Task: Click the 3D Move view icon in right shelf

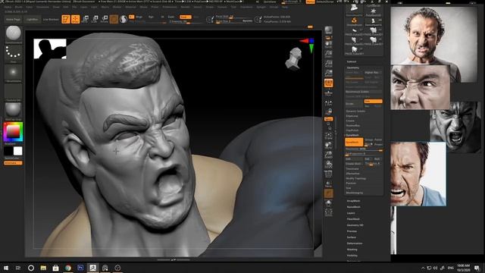Action: click(328, 146)
